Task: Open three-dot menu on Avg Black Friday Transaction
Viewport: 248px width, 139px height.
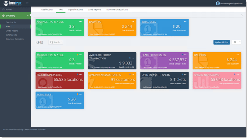Action: (133, 58)
